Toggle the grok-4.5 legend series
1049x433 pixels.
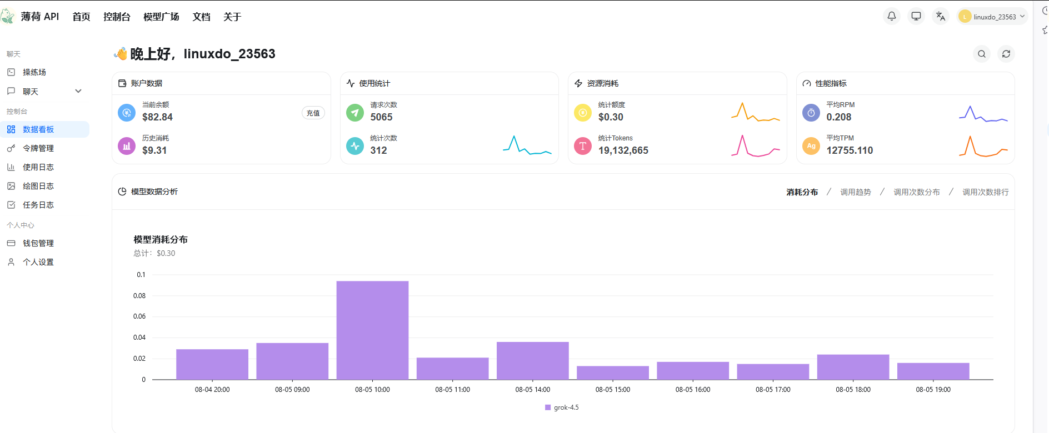pos(562,407)
